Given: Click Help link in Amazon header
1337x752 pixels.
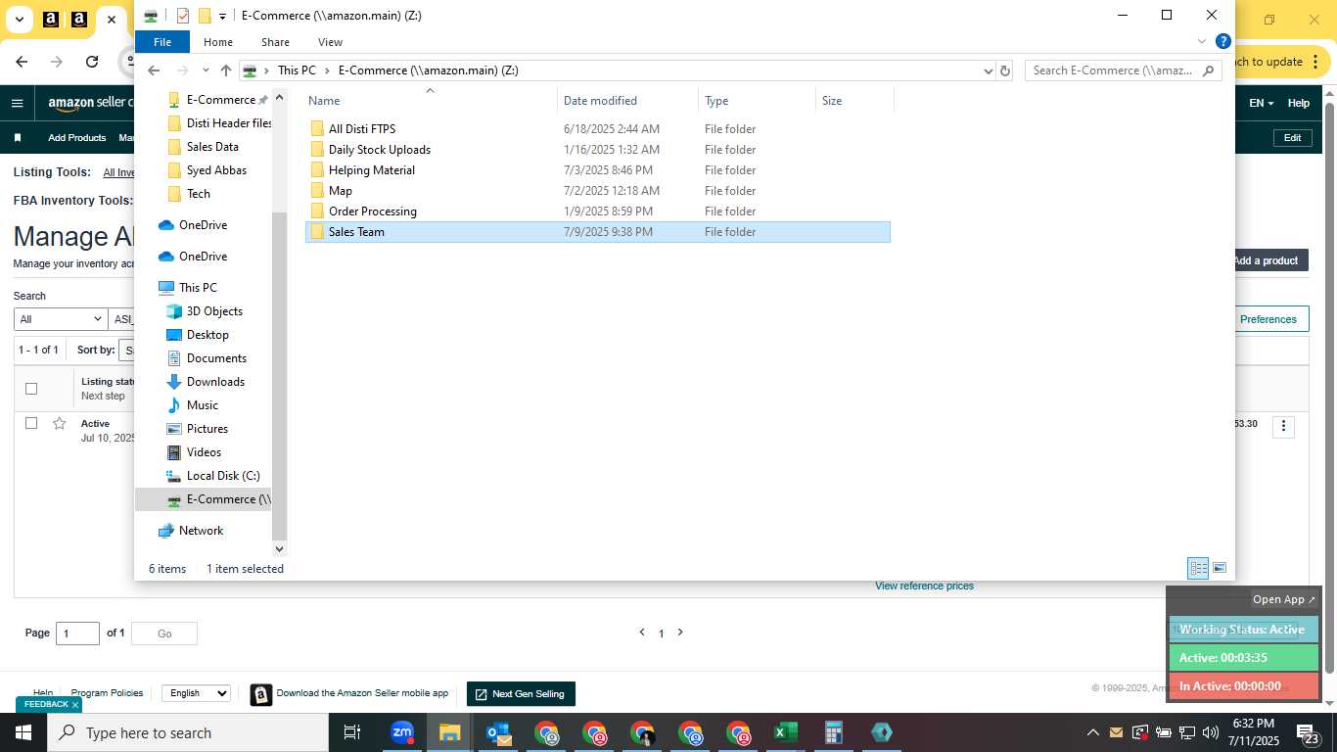Looking at the screenshot, I should [x=1298, y=103].
